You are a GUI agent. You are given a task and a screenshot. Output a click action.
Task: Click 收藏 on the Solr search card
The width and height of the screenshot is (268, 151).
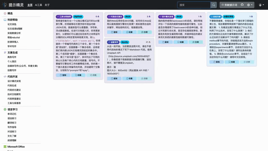click(x=78, y=75)
